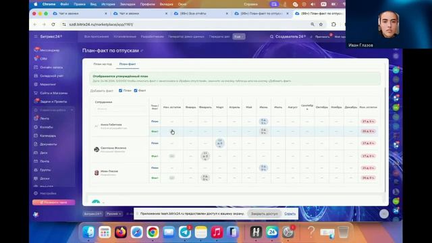This screenshot has width=432, height=243.
Task: Open Мессенджер in the Bitrix24 sidebar
Action: pos(49,50)
